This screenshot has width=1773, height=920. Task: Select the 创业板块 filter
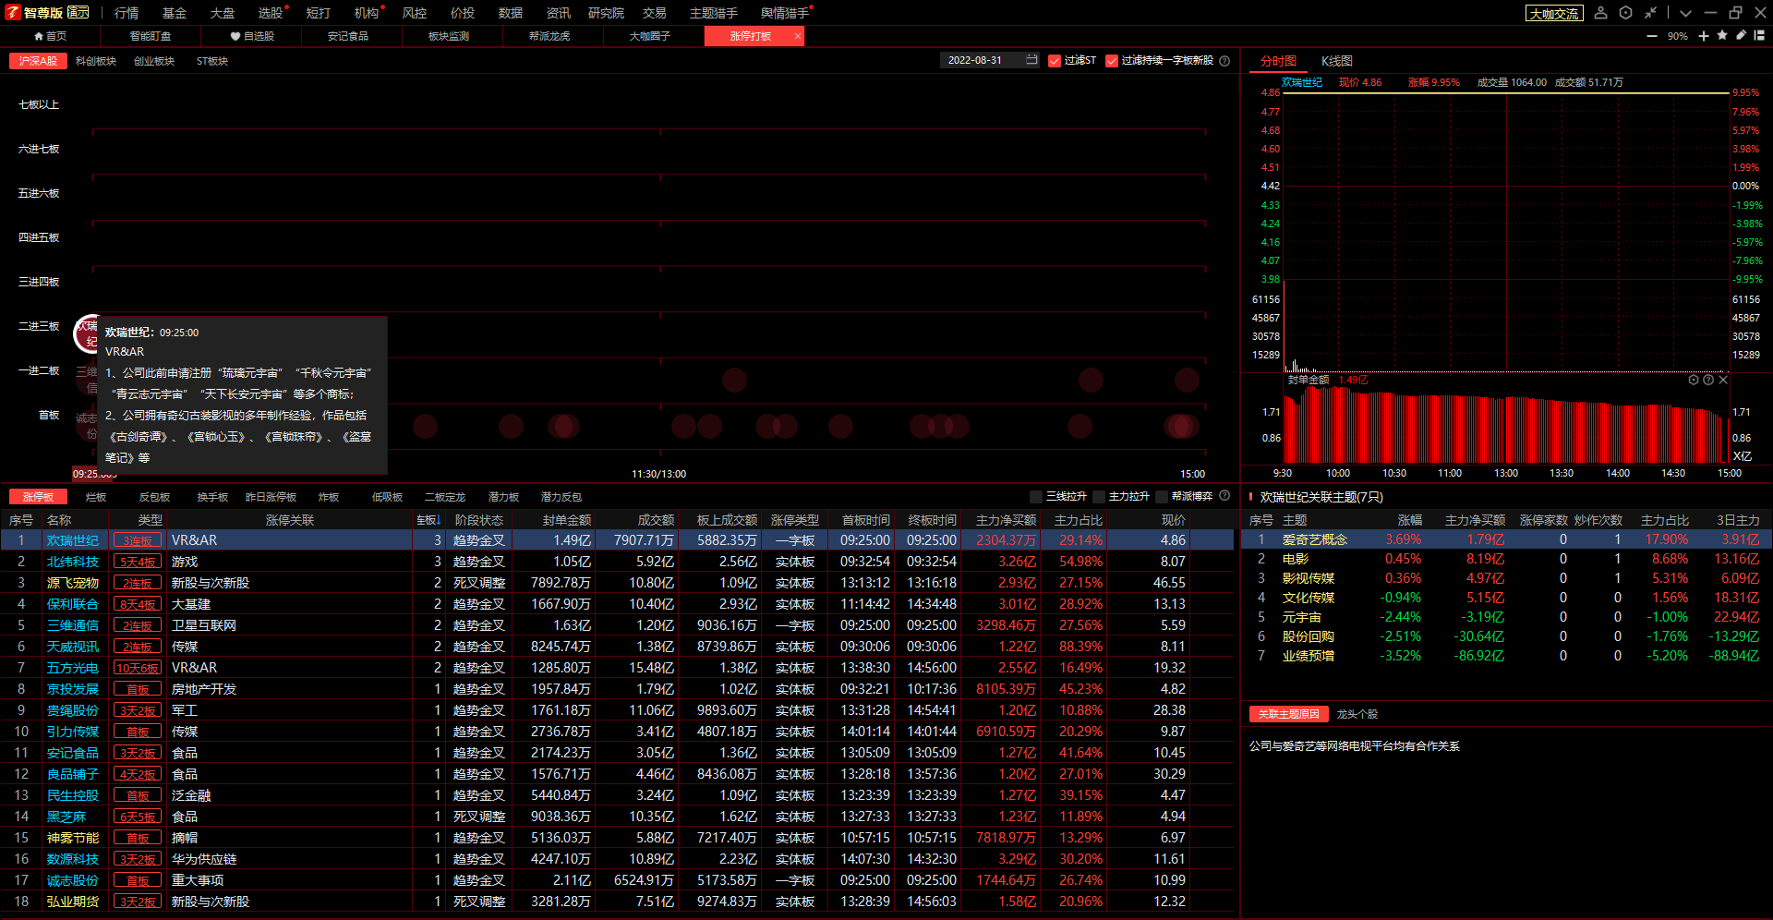tap(154, 61)
